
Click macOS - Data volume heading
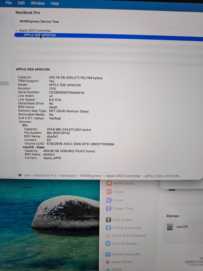[x=34, y=147]
